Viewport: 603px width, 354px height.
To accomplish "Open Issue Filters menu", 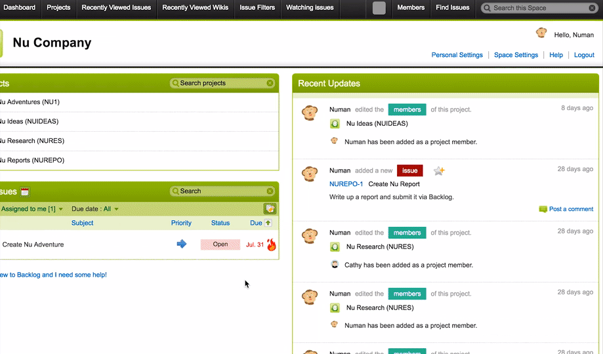I will click(x=257, y=8).
